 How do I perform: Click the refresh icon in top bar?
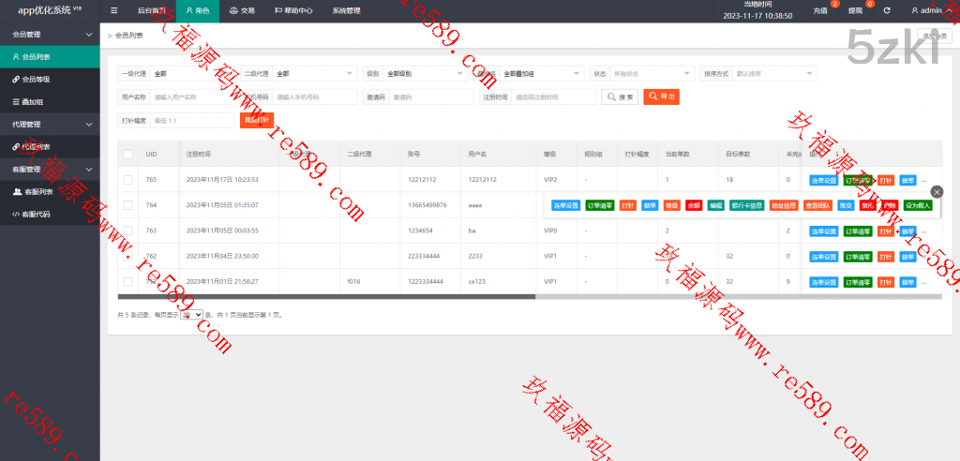(886, 10)
